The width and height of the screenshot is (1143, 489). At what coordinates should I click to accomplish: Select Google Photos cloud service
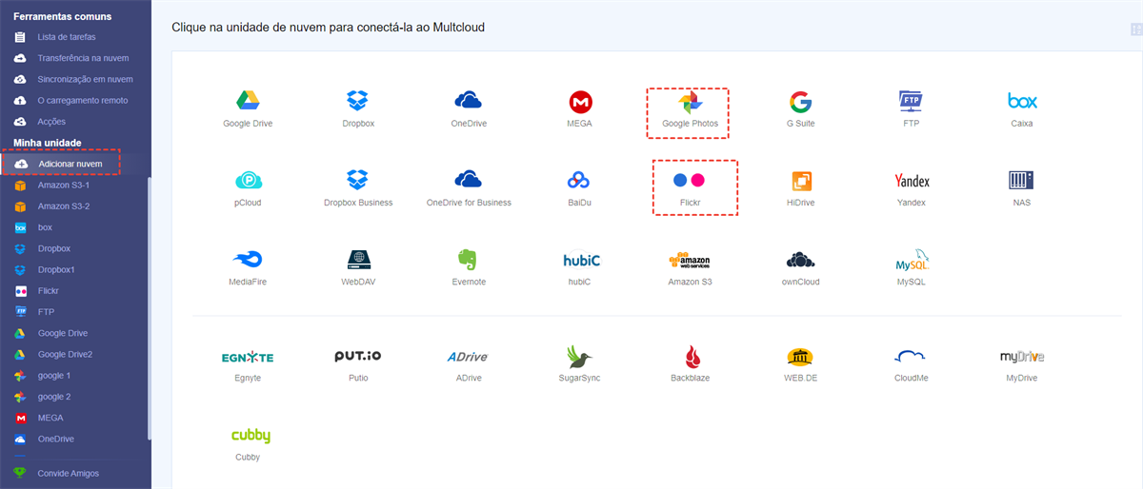(x=690, y=102)
